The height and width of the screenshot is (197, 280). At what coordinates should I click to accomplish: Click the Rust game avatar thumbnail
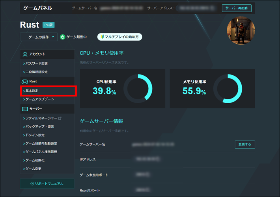point(241,30)
